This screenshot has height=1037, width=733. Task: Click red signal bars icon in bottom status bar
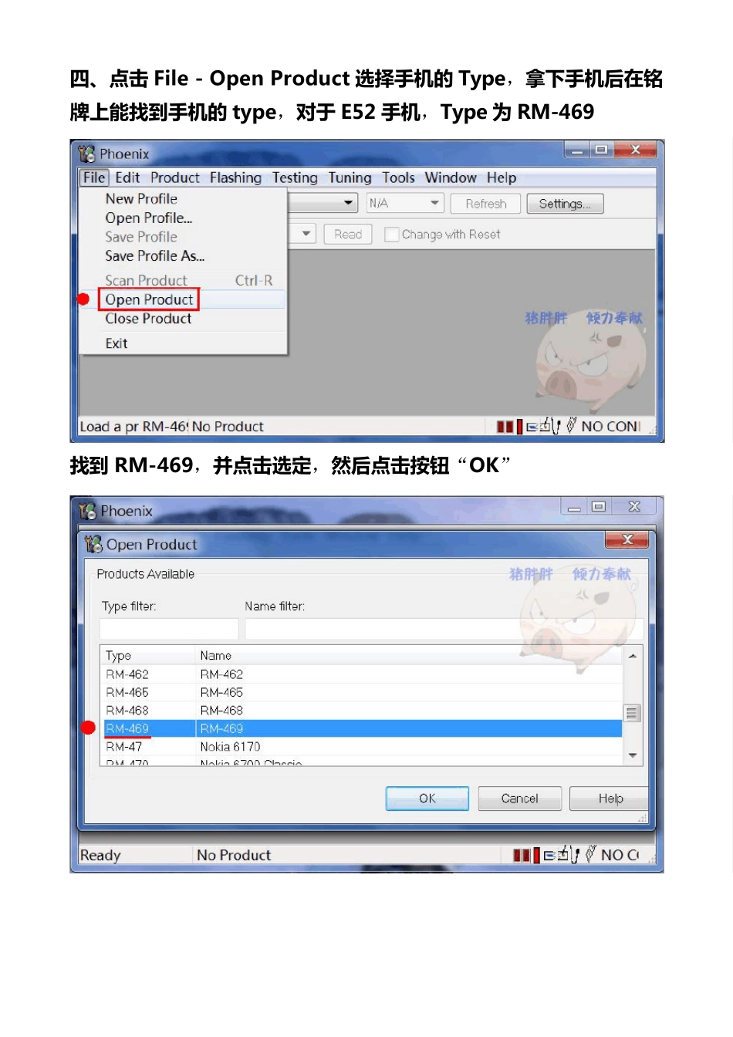click(x=526, y=855)
